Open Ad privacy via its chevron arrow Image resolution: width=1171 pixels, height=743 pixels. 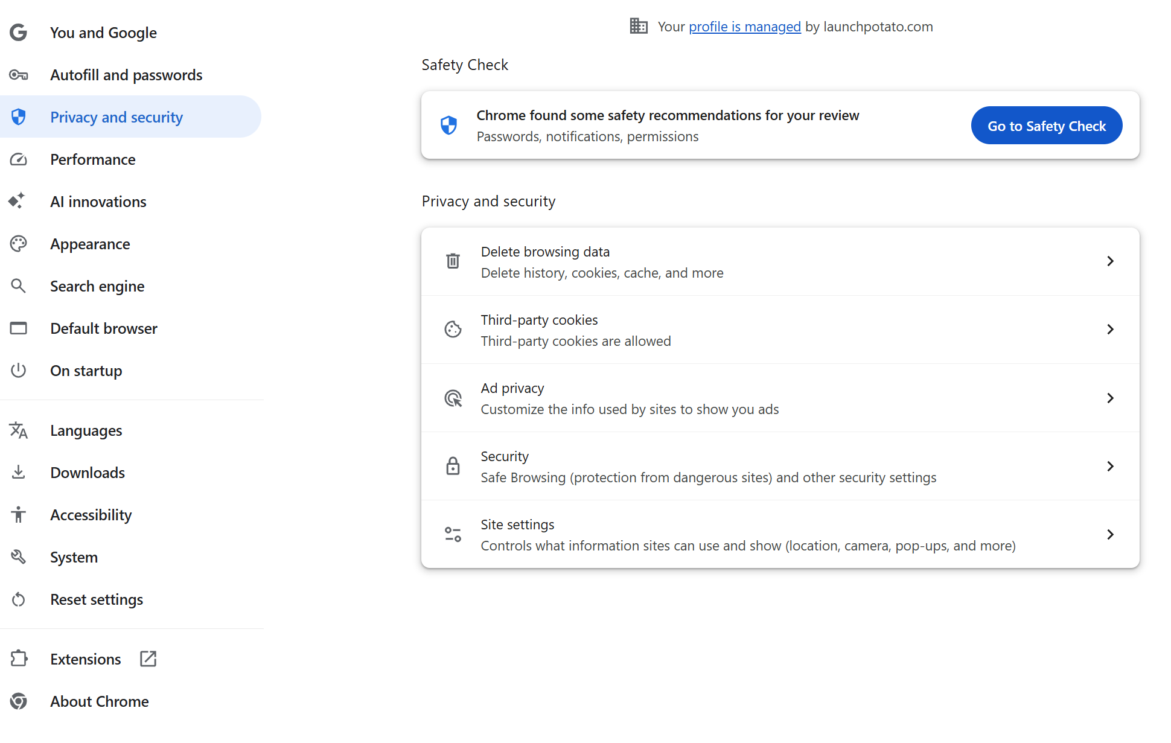pos(1111,398)
